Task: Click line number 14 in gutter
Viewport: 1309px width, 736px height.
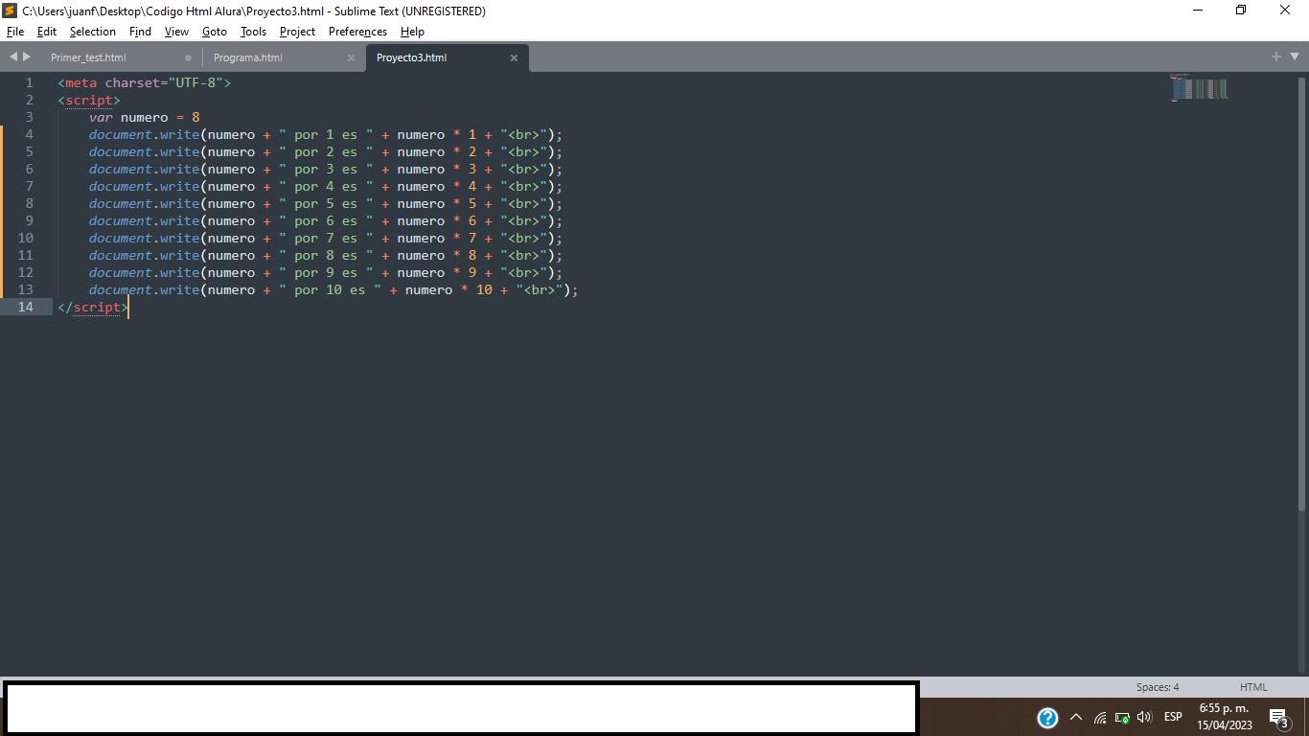Action: click(26, 307)
